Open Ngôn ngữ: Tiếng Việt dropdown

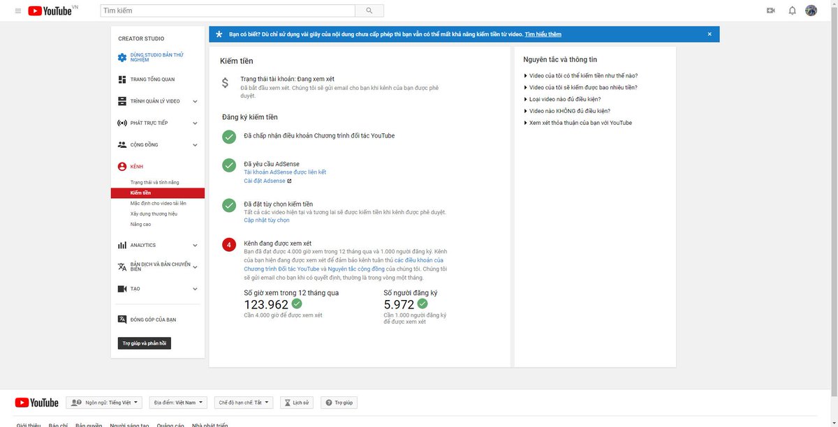coord(104,403)
